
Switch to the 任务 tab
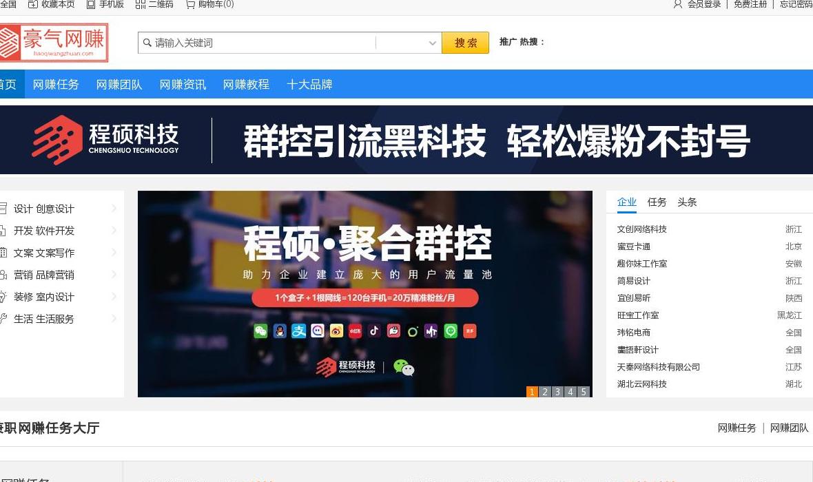point(657,202)
